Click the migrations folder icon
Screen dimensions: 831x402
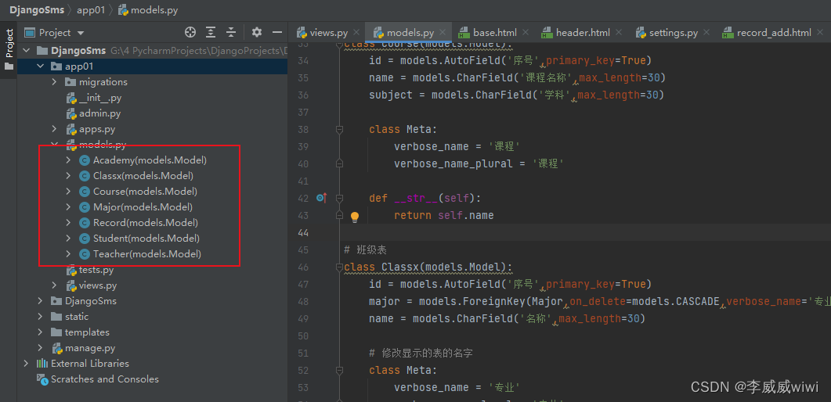[x=70, y=82]
